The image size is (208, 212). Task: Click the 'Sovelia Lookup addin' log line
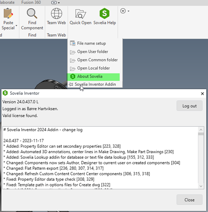pos(79,157)
